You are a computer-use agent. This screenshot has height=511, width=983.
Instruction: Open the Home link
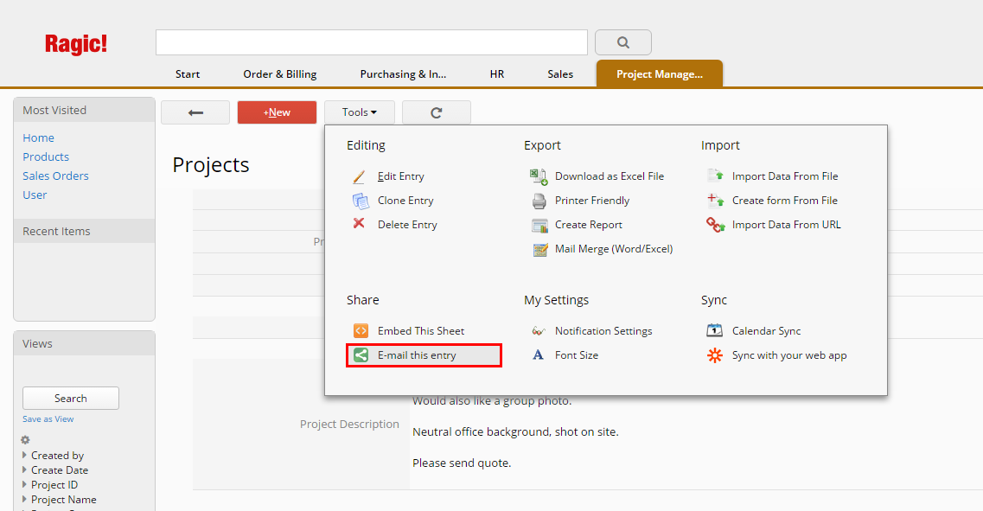click(38, 138)
